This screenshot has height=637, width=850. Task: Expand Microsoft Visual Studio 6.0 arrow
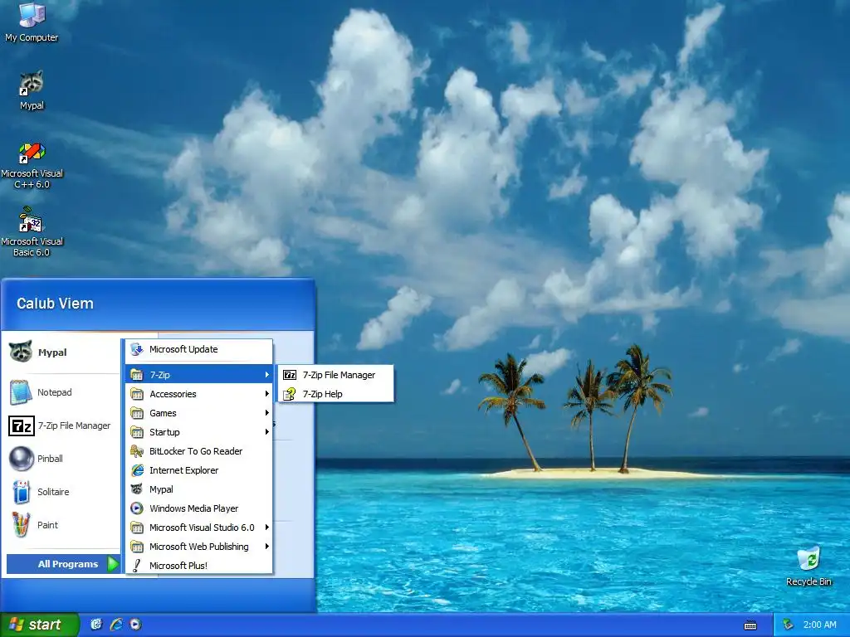(x=266, y=527)
